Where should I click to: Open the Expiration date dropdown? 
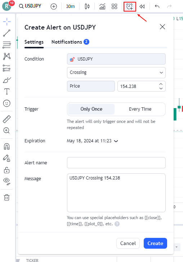[92, 141]
